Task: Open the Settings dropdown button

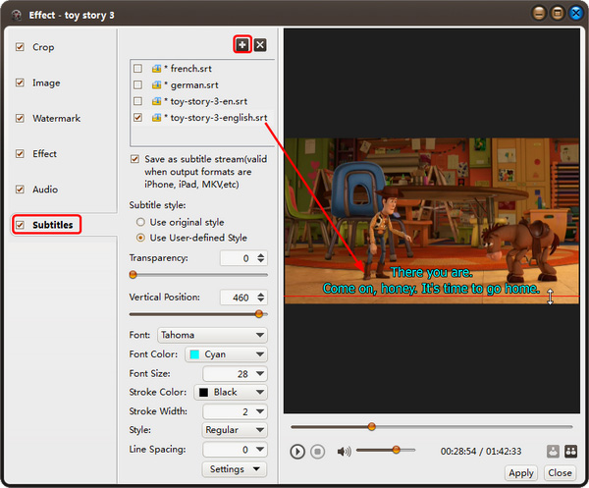Action: (x=235, y=469)
